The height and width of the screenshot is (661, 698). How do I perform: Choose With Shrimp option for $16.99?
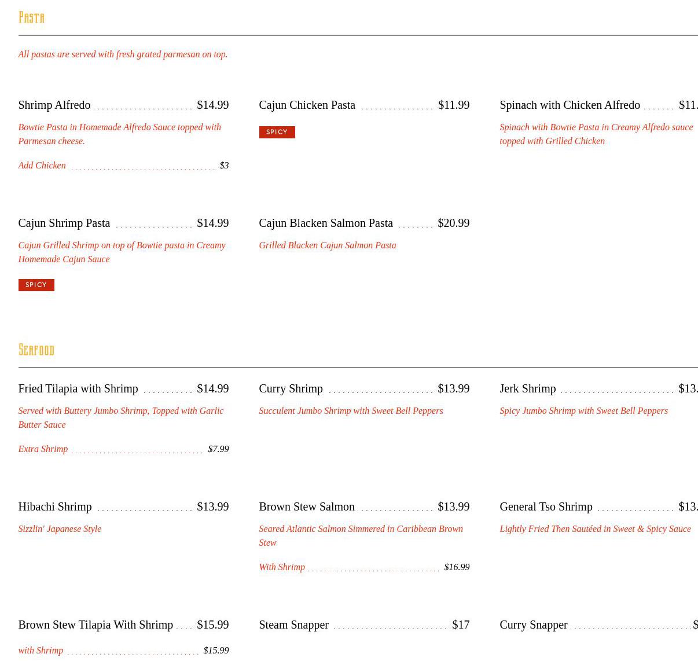coord(282,567)
